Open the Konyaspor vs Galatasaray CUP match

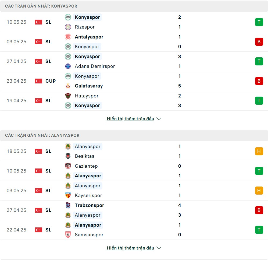coord(134,81)
